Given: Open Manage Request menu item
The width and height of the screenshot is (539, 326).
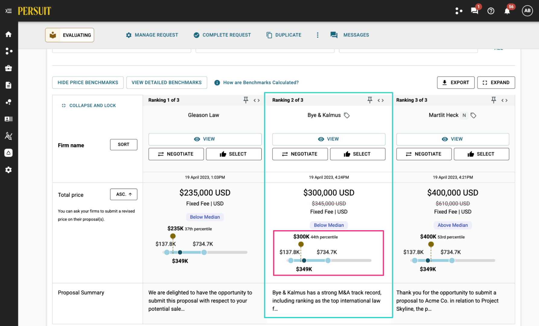Looking at the screenshot, I should 152,35.
